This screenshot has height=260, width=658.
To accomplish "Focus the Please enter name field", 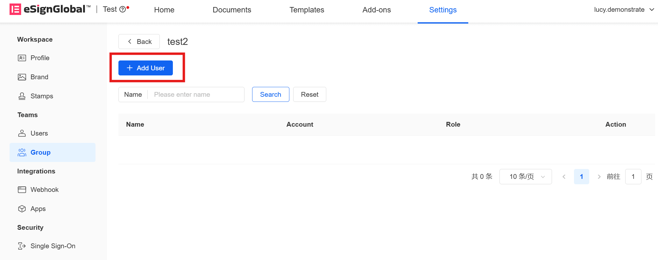I will (x=196, y=95).
